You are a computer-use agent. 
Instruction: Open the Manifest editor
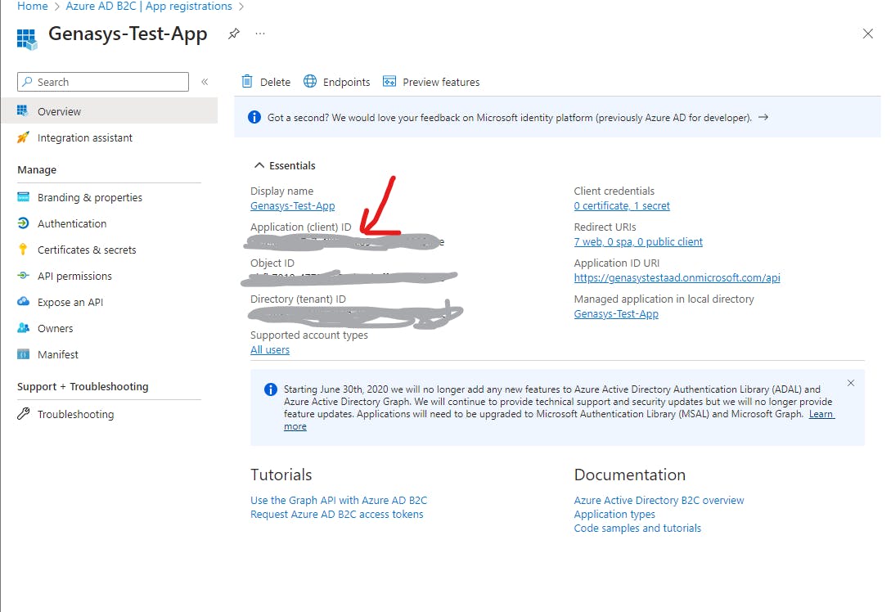click(x=58, y=354)
